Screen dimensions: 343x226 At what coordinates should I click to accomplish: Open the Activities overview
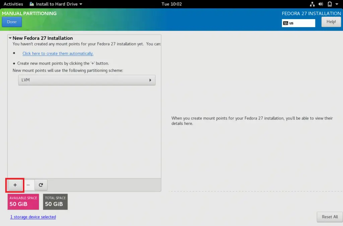coord(13,4)
